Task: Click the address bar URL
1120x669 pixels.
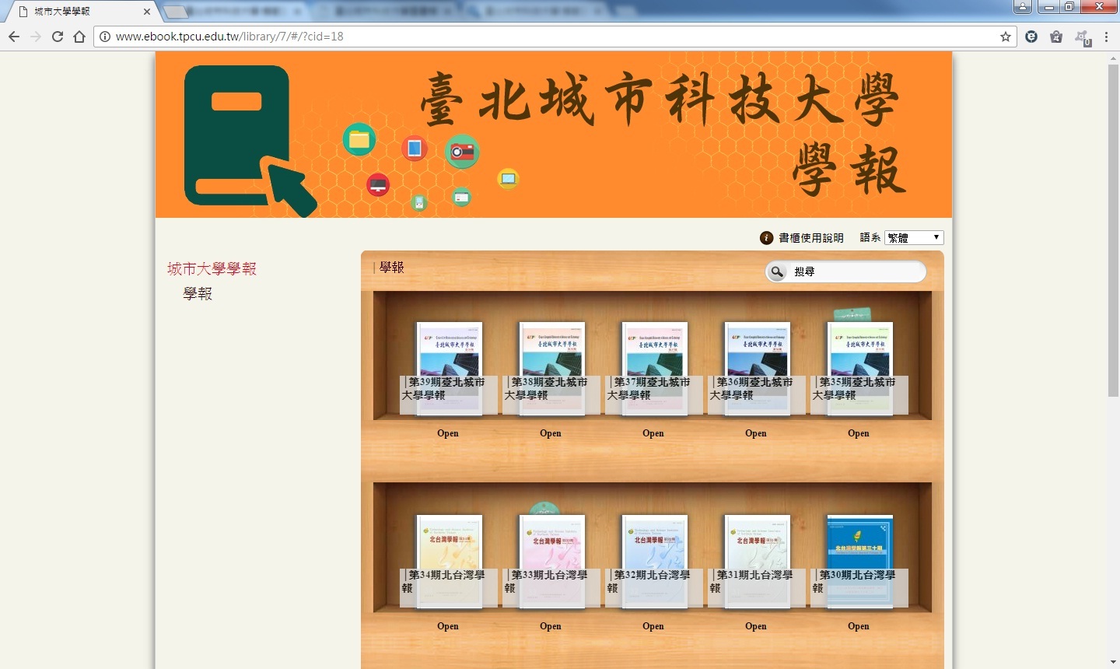Action: (x=229, y=37)
